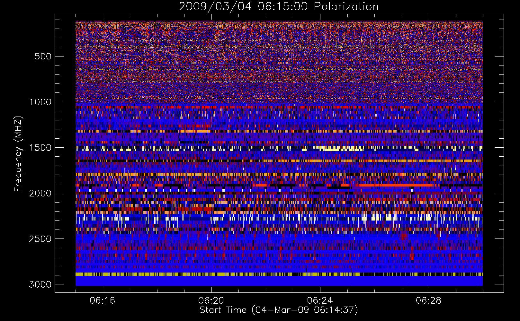Viewport: 520px width, 321px height.
Task: Click the 500 frequency tick label
Action: (43, 56)
